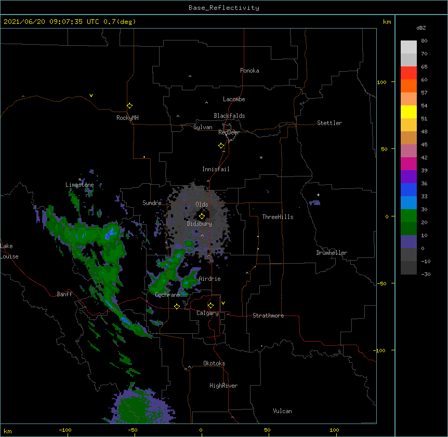This screenshot has height=437, width=448.
Task: Click the Drumheller town label
Action: [332, 253]
